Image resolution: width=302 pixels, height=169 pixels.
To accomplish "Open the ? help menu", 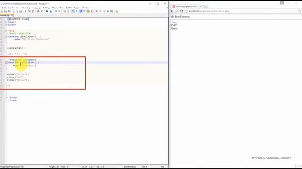I will [x=92, y=8].
